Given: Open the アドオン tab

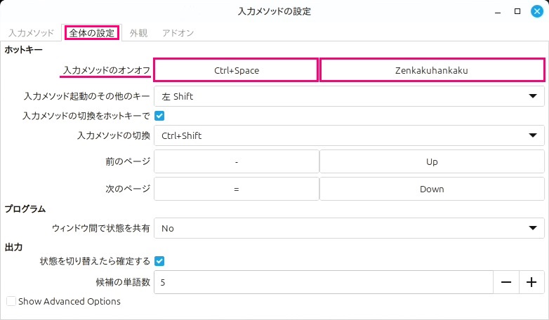Looking at the screenshot, I should pos(178,33).
